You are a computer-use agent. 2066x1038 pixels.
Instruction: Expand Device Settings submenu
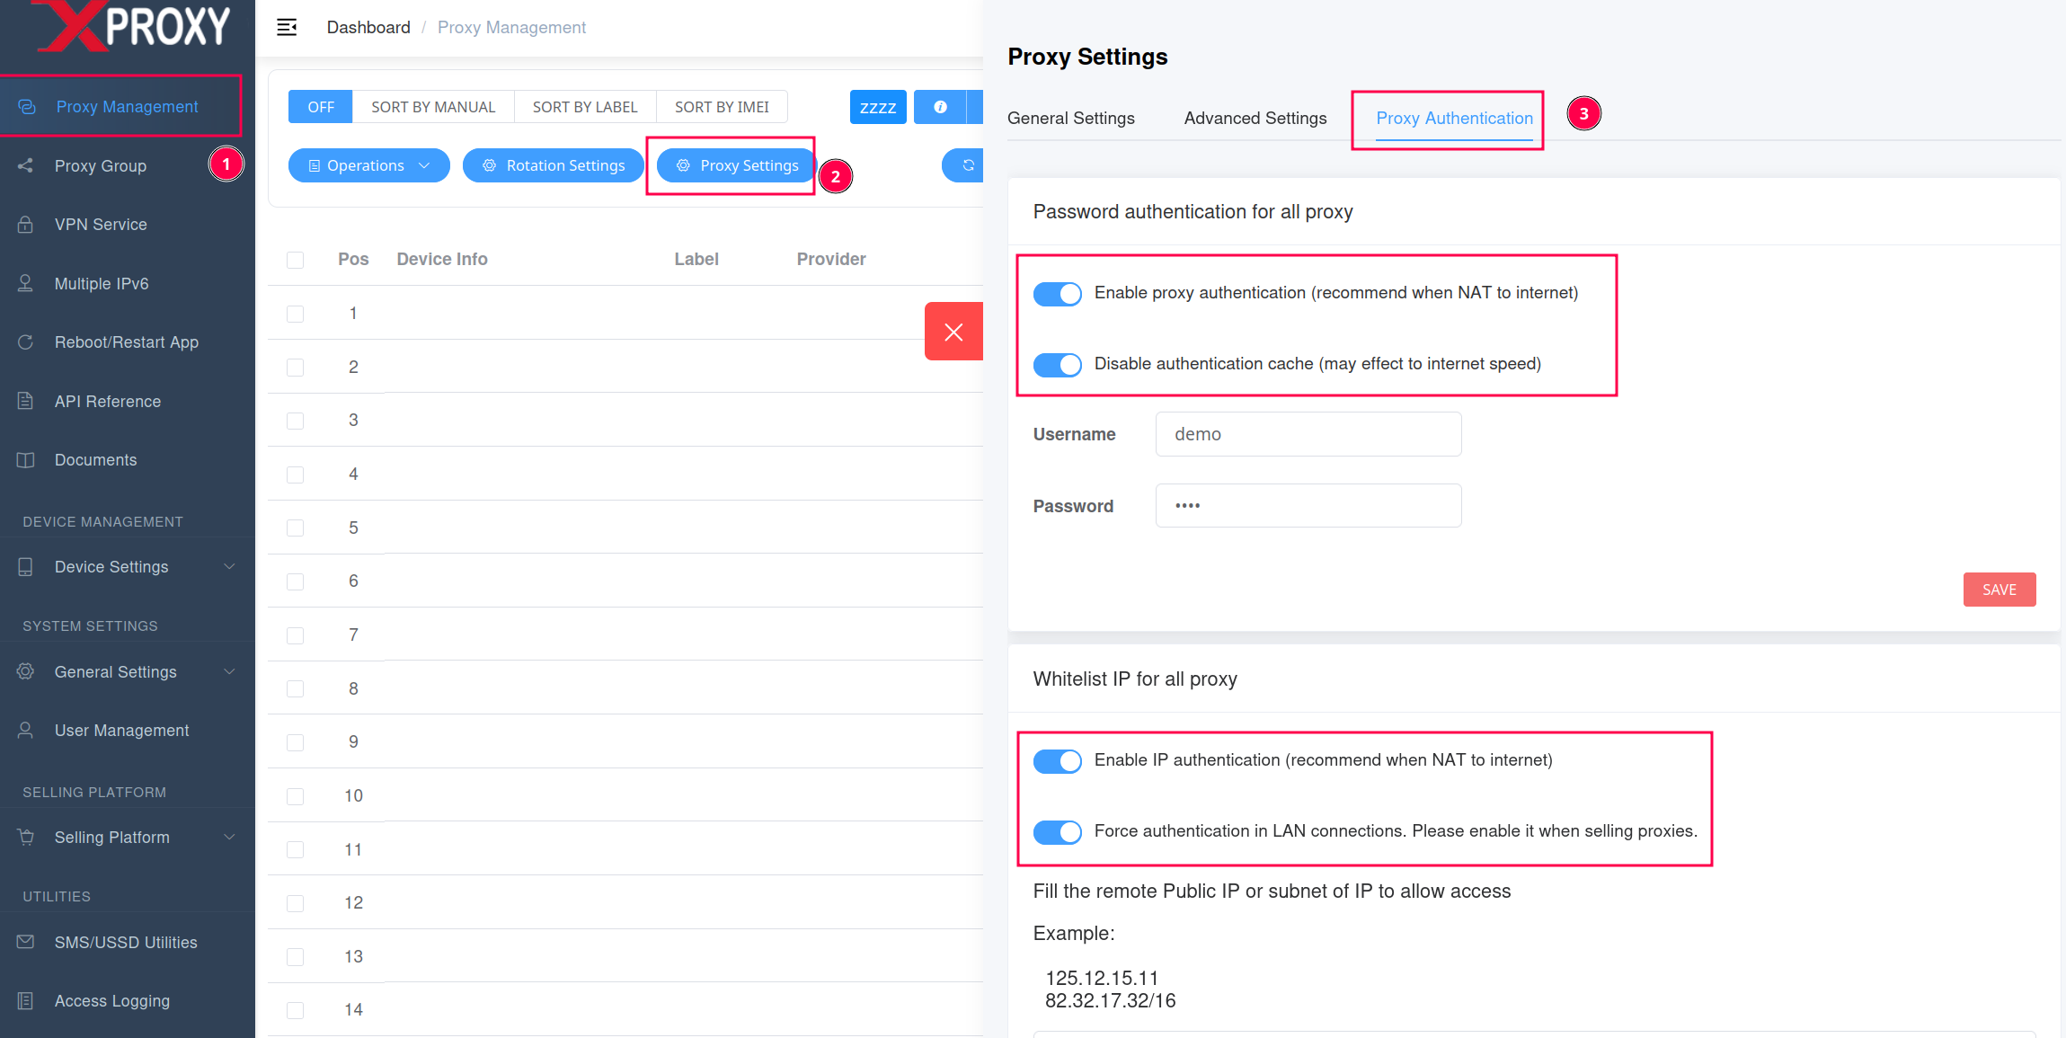126,567
